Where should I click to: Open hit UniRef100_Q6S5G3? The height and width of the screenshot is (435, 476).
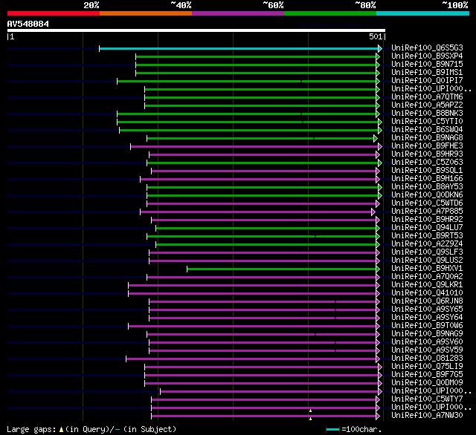427,48
